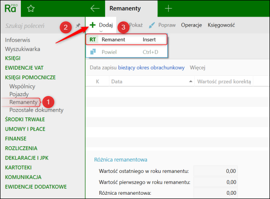270x199 pixels.
Task: Click bieżący okres obrachunkowy link
Action: (x=151, y=68)
